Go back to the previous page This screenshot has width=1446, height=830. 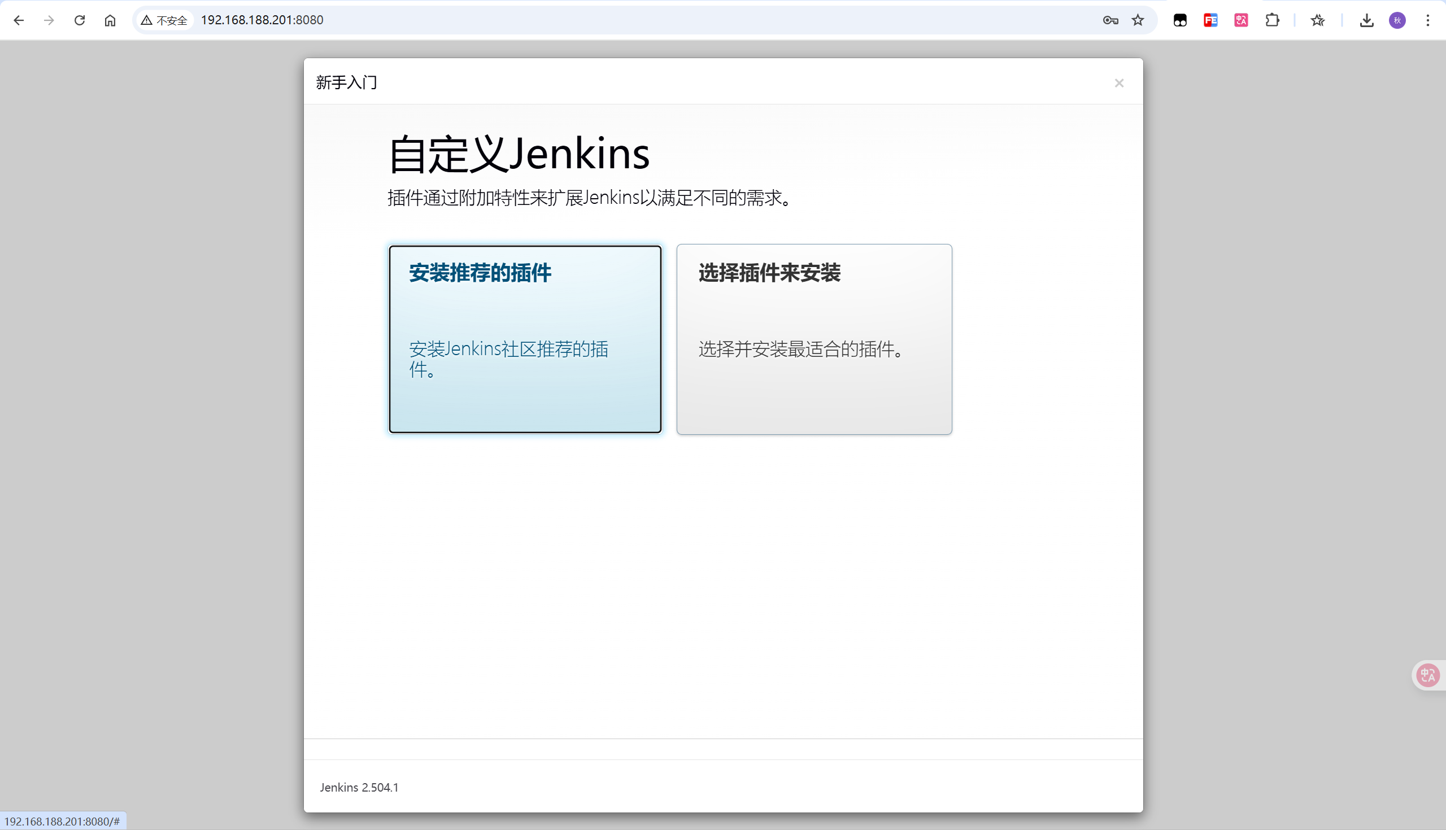(19, 20)
